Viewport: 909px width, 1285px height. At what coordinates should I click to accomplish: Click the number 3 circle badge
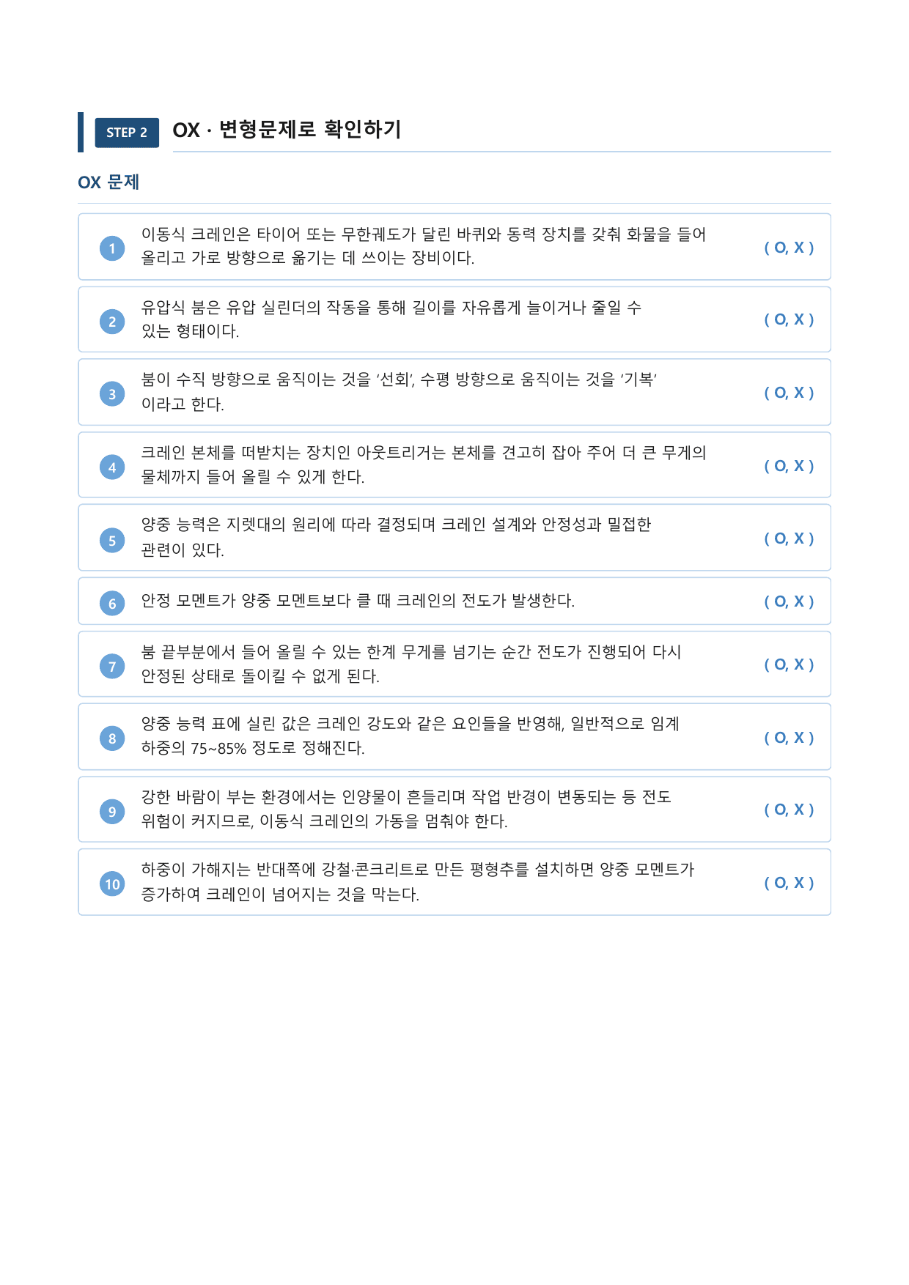(112, 394)
